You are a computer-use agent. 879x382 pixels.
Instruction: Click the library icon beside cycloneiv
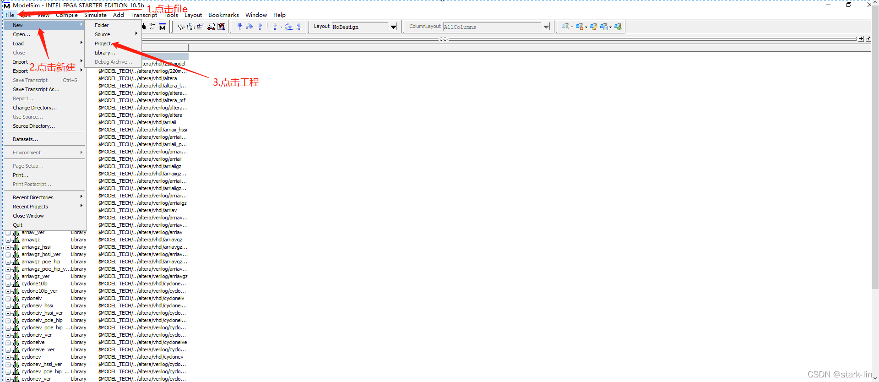click(16, 298)
